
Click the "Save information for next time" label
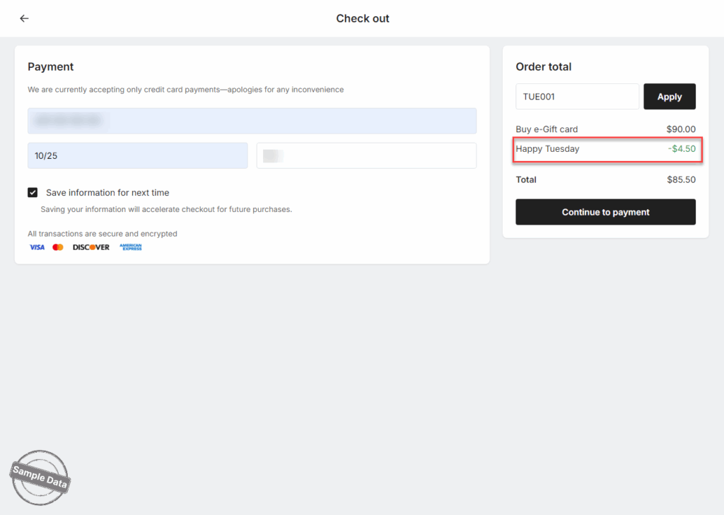pyautogui.click(x=107, y=193)
